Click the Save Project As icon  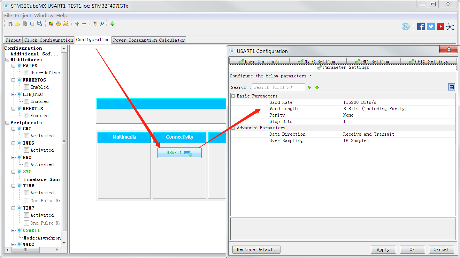pos(39,24)
